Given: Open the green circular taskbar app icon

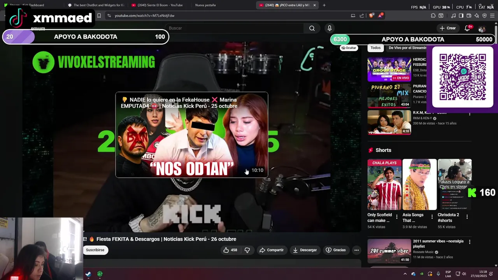Looking at the screenshot, I should tap(100, 274).
